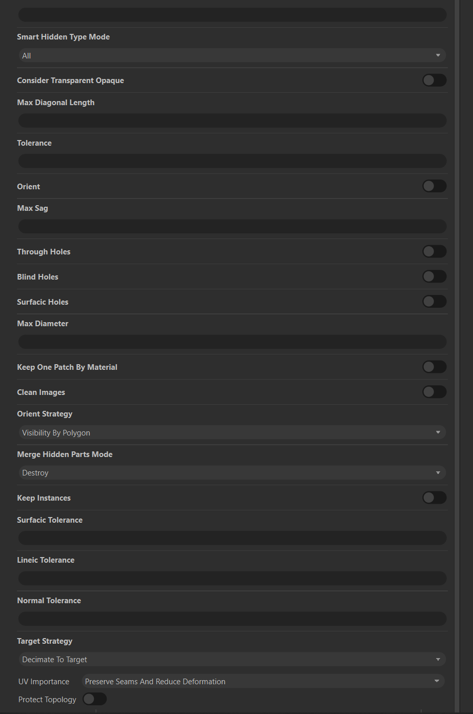Turn on Keep One Patch By Material

[x=434, y=367]
